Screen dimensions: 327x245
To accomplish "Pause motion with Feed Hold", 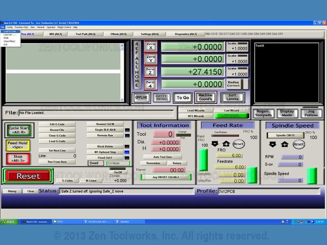I will 18,145.
